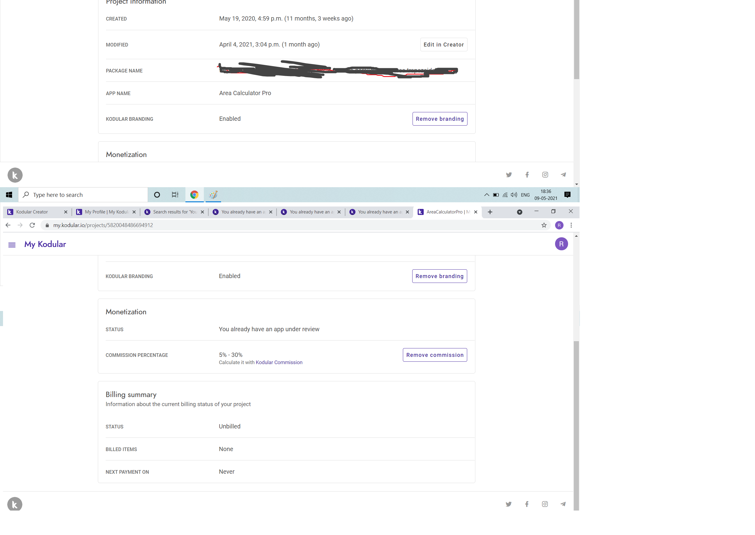Close the Kodular Creator tab

click(66, 212)
